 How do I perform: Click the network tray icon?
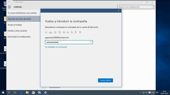144,93
